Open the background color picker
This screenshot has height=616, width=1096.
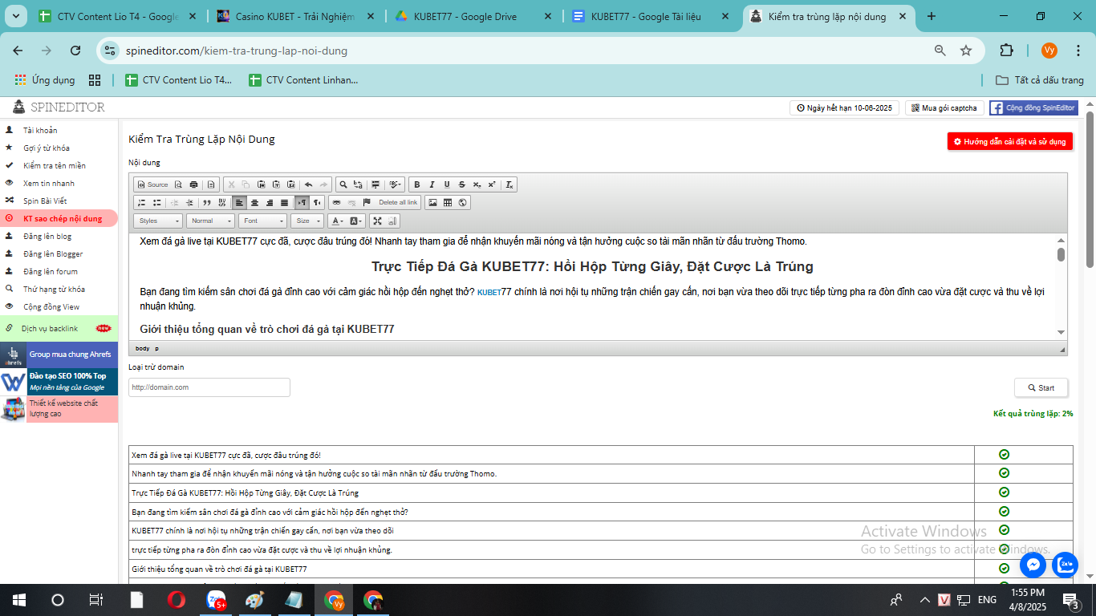coord(356,221)
